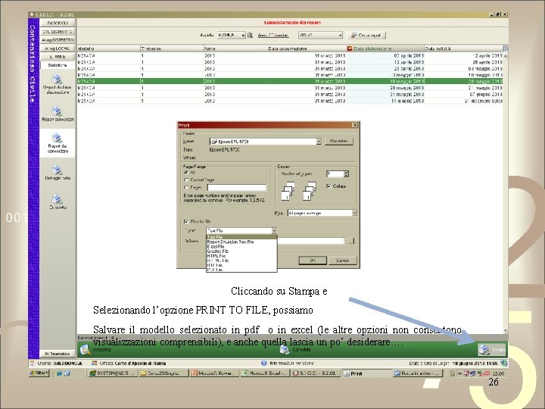Click Cancel in the Print dialog
The width and height of the screenshot is (545, 409).
[x=342, y=261]
